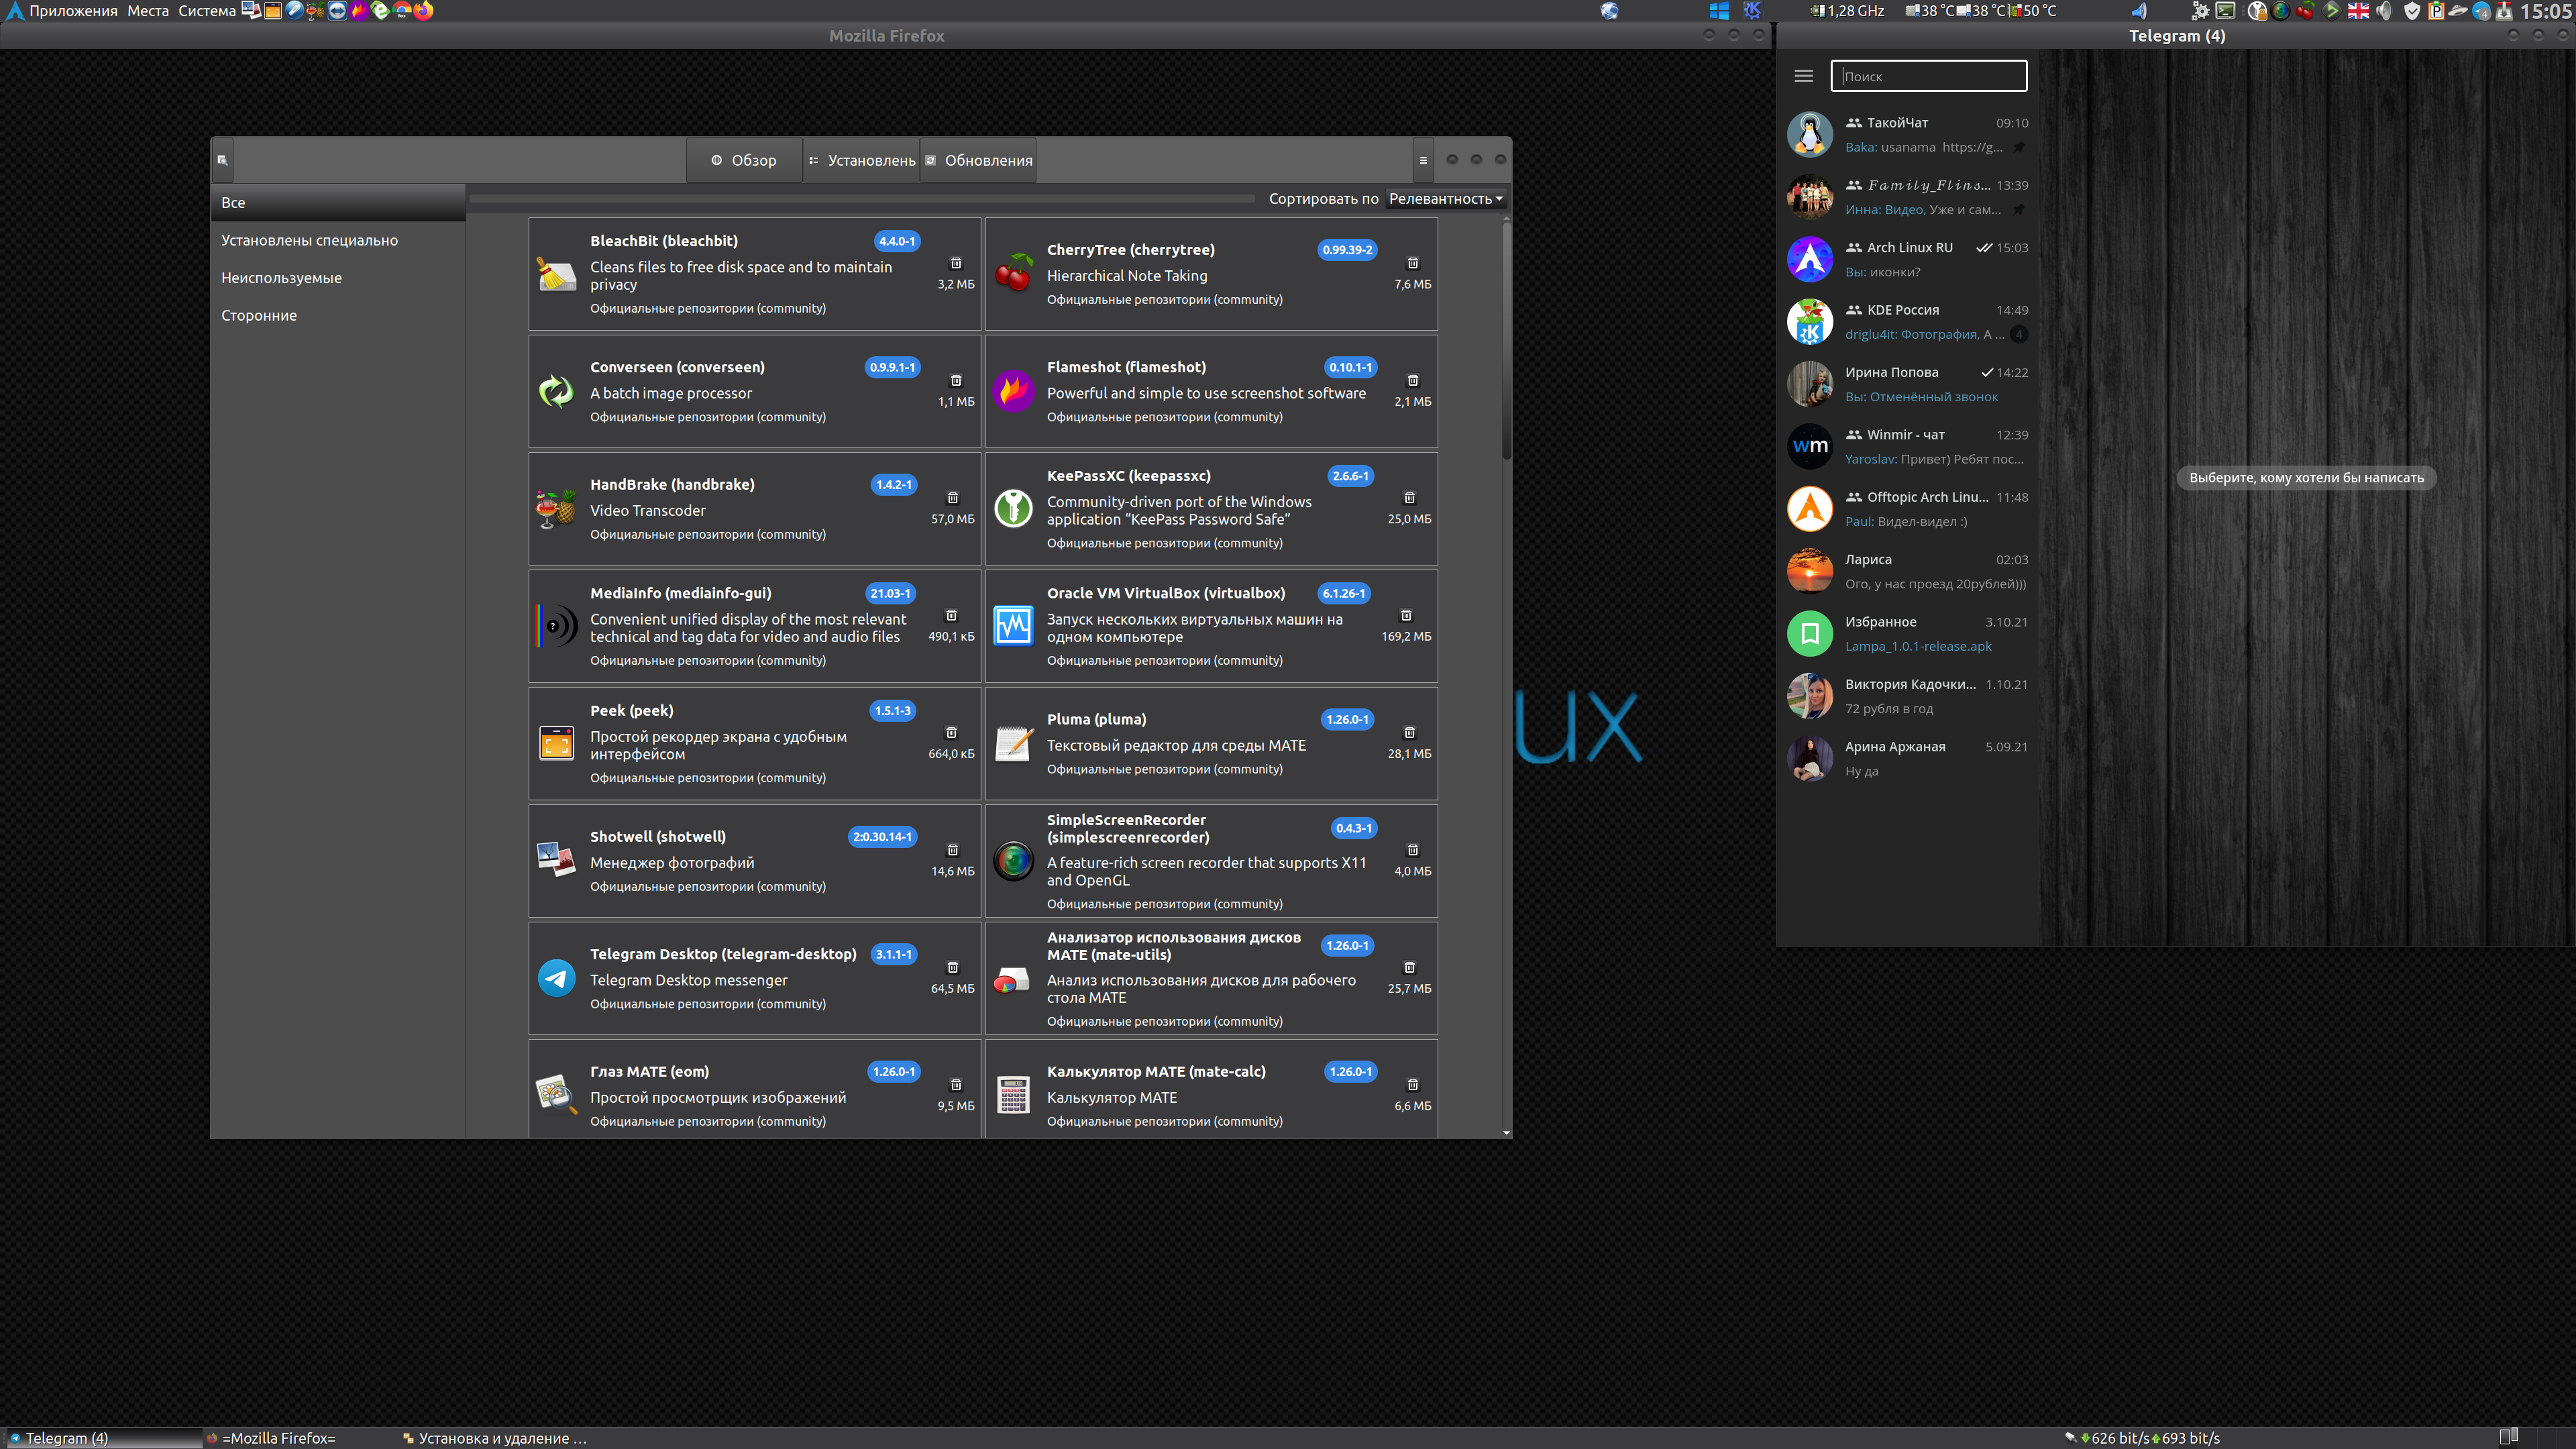Click the trash icon for Pluma

click(1410, 732)
